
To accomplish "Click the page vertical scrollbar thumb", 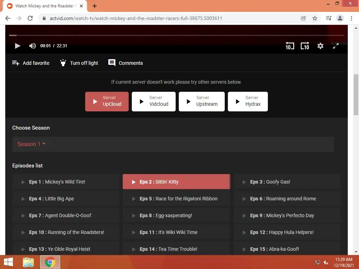I will (356, 95).
